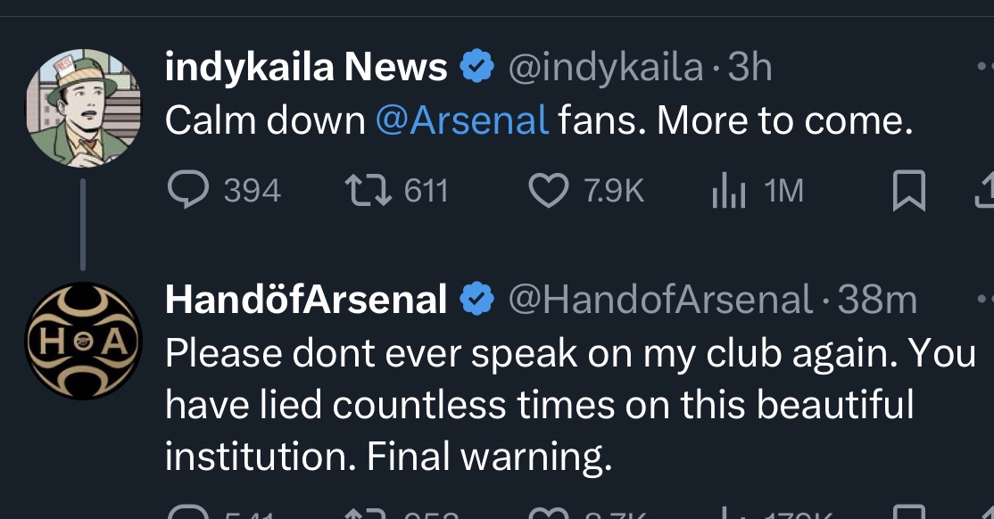The image size is (994, 519).
Task: Tap the indykaila News display name
Action: [306, 68]
